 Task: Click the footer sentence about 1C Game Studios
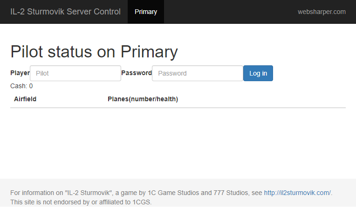pos(135,193)
